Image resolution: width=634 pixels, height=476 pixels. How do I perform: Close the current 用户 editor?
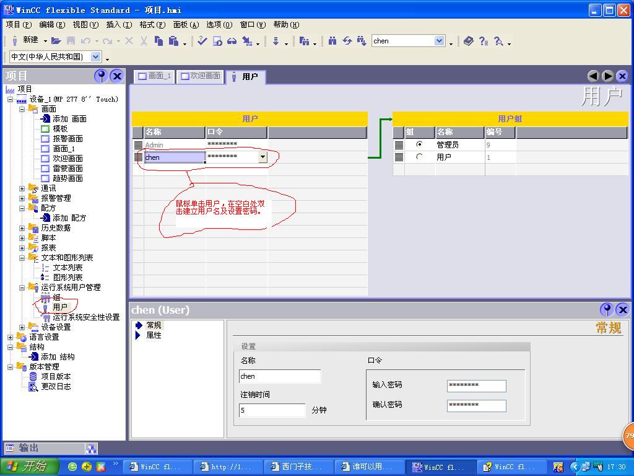622,76
